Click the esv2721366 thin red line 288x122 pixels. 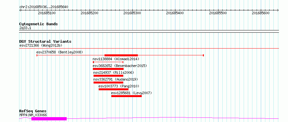(x=149, y=48)
